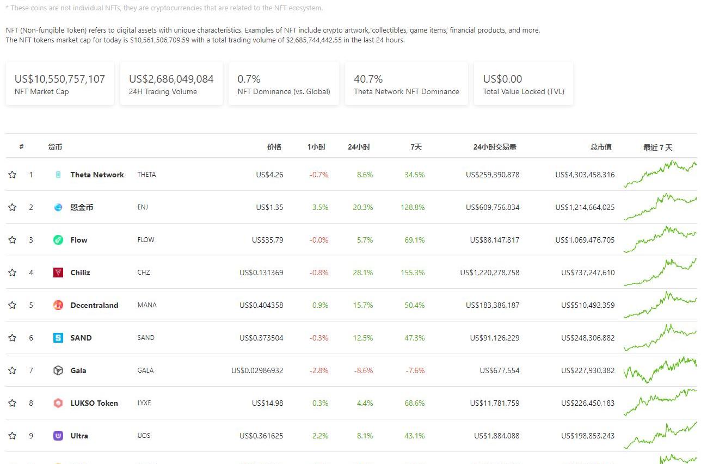This screenshot has height=464, width=701.
Task: Sort table by 总市值 column header
Action: tap(601, 147)
